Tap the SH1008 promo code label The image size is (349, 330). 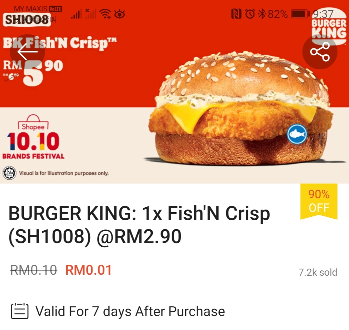coord(27,20)
